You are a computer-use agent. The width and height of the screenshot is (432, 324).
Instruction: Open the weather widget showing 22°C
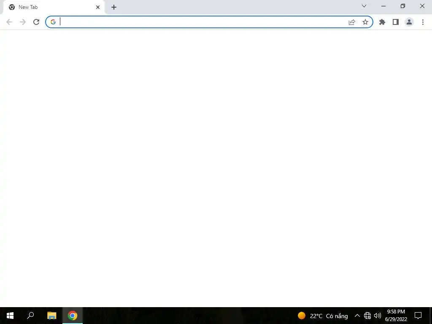tap(323, 316)
